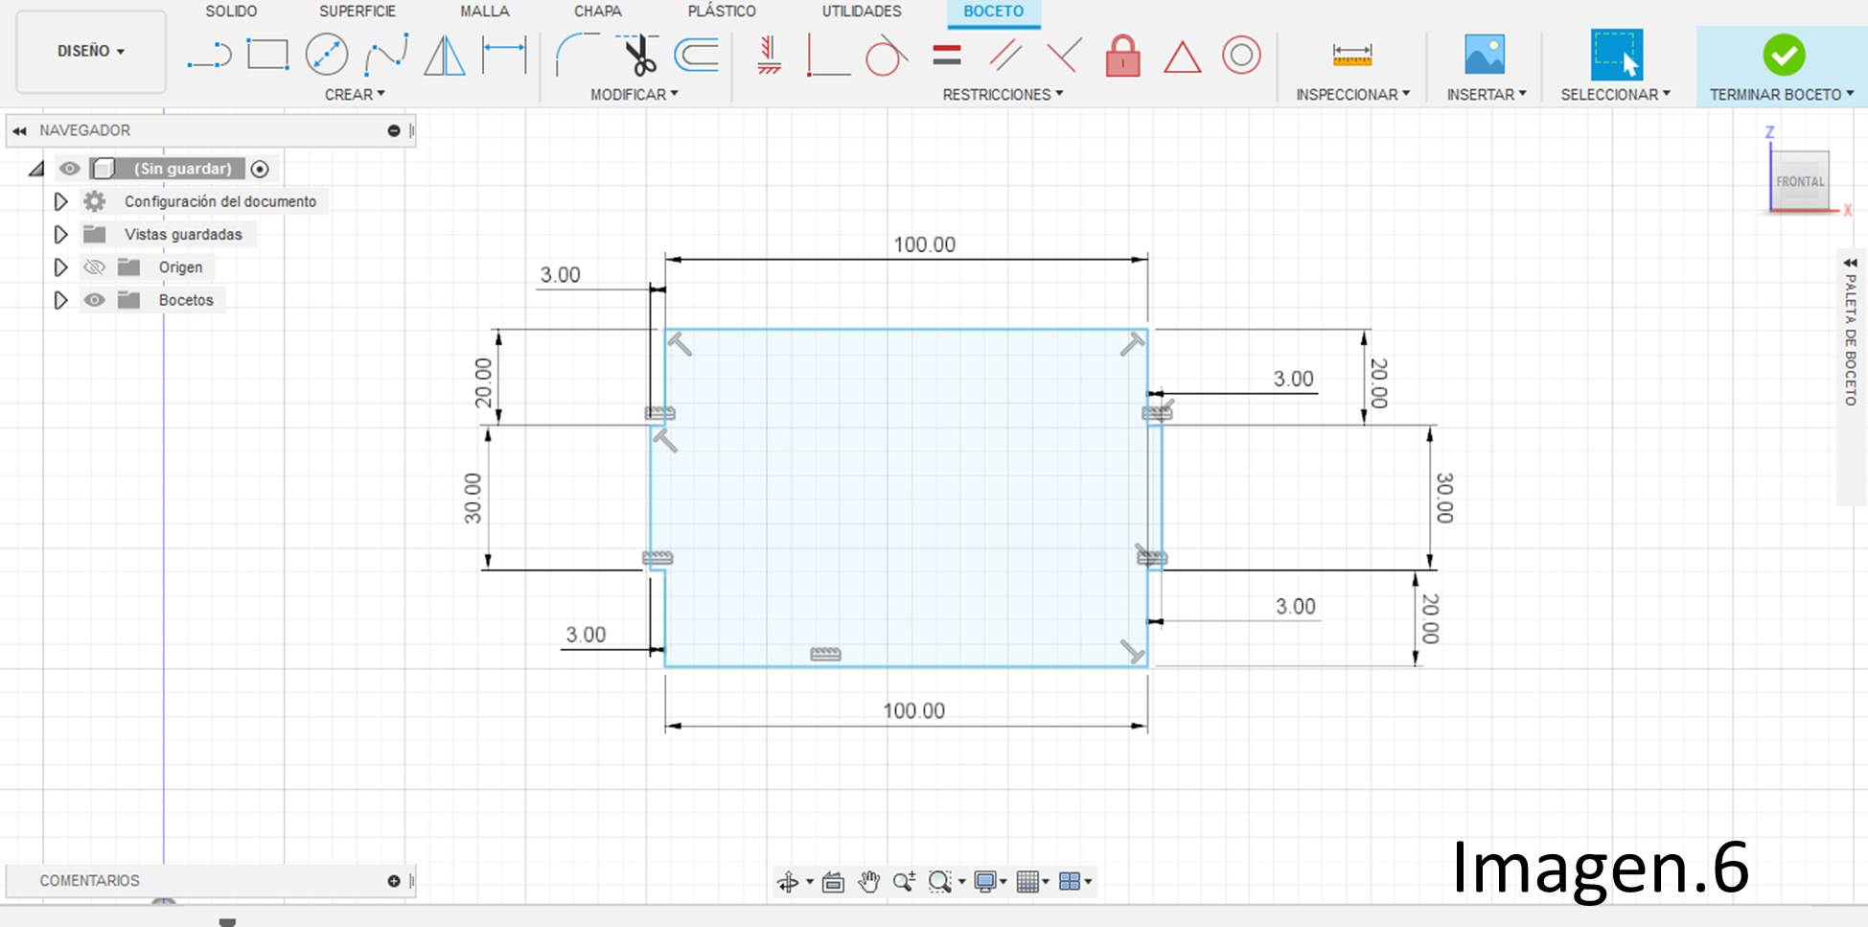
Task: Open the Zoom Window tool
Action: pyautogui.click(x=940, y=882)
